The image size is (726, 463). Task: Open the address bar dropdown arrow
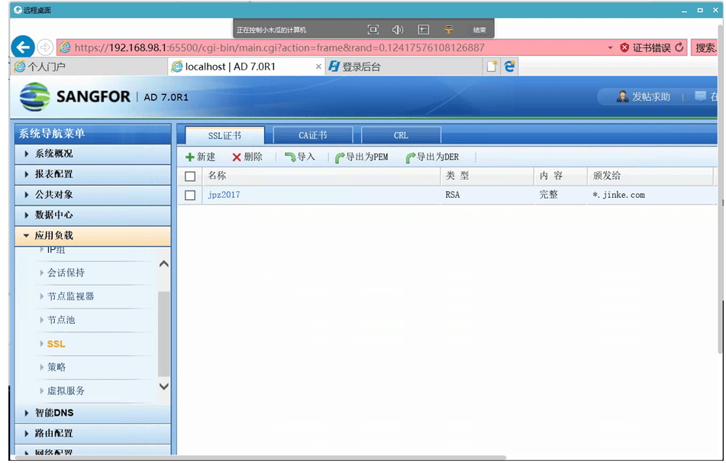[610, 47]
